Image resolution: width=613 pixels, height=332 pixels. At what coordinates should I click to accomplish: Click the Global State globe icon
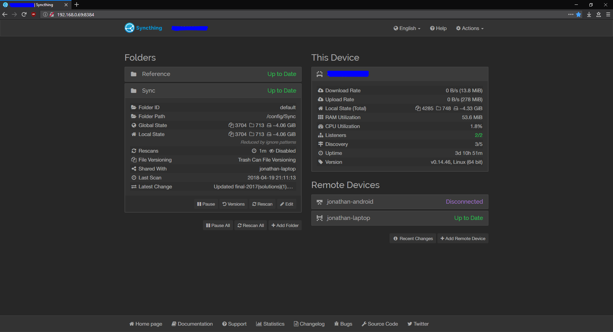(134, 125)
